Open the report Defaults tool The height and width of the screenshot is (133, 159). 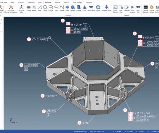(127, 8)
